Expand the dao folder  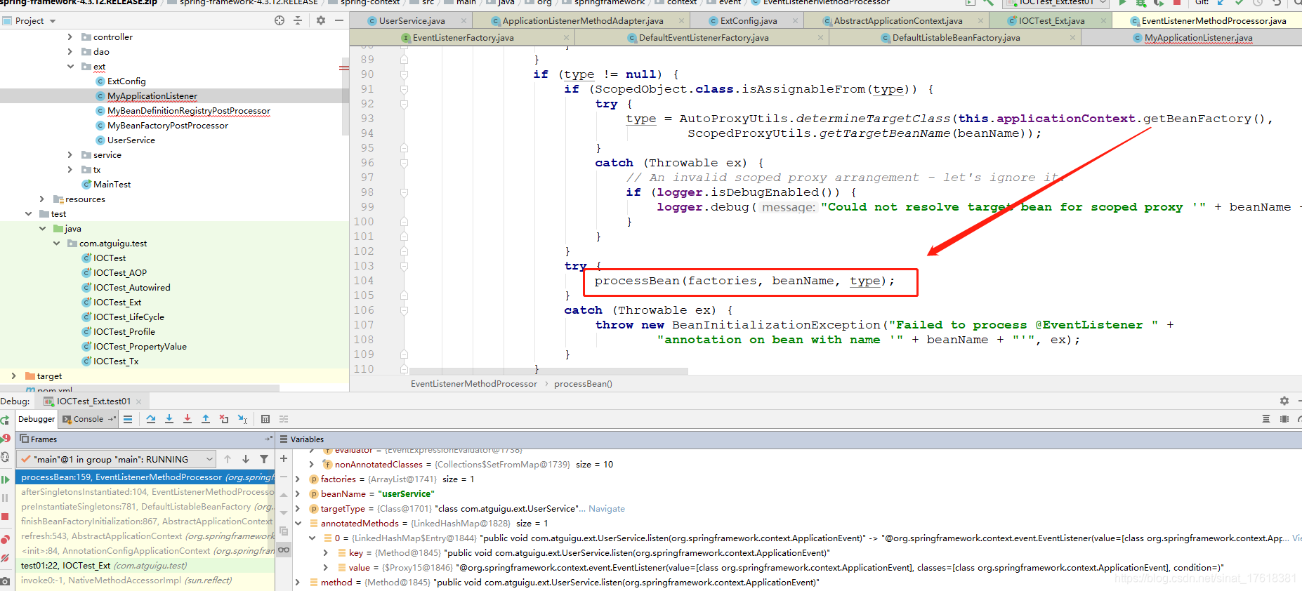(x=70, y=51)
